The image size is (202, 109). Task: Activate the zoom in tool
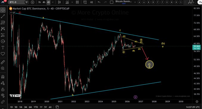pos(3,68)
